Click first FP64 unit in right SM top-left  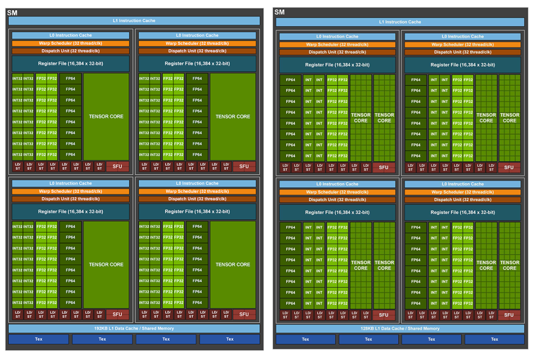[x=290, y=80]
